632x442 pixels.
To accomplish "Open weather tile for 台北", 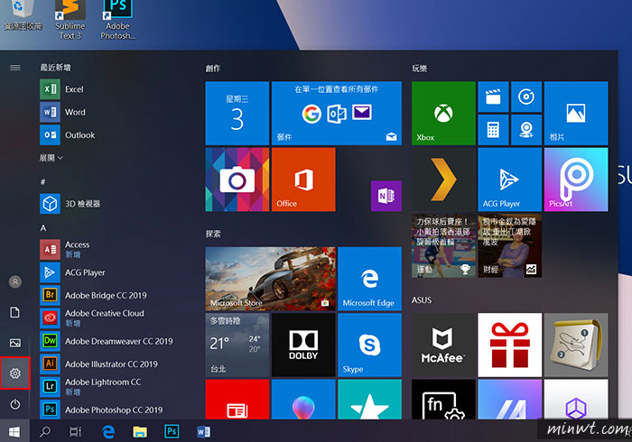I will (237, 345).
